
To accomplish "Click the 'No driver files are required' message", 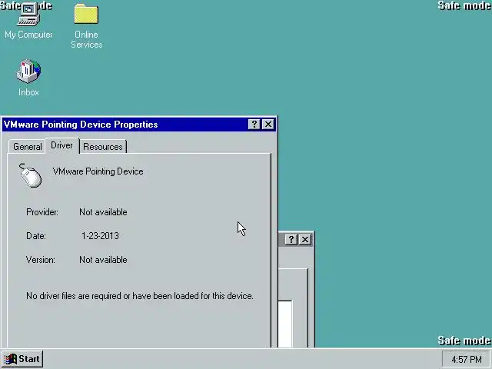I will [x=140, y=296].
